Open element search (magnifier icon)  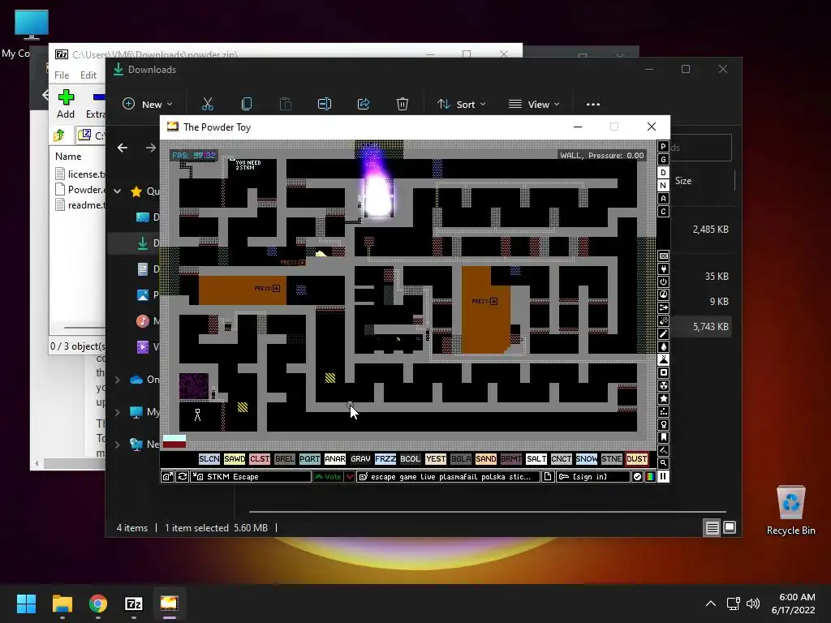click(x=663, y=463)
